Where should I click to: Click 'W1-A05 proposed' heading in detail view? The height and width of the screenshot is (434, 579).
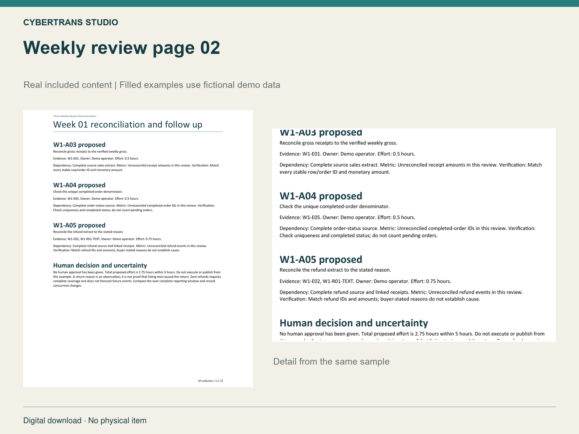point(321,260)
